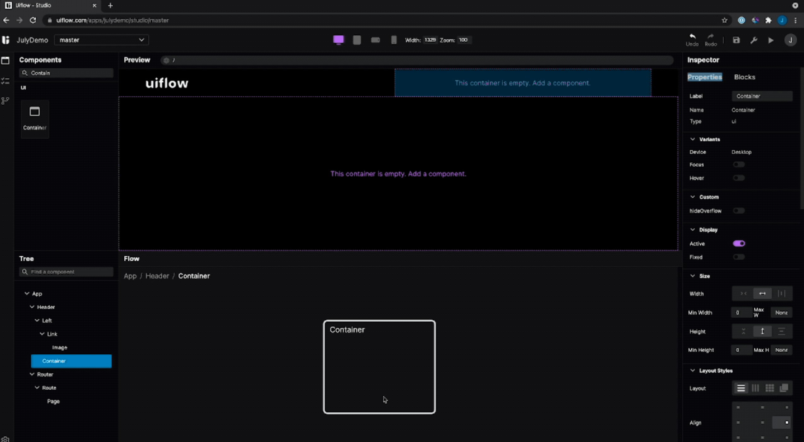This screenshot has height=442, width=804.
Task: Collapse the Variants section
Action: 692,139
